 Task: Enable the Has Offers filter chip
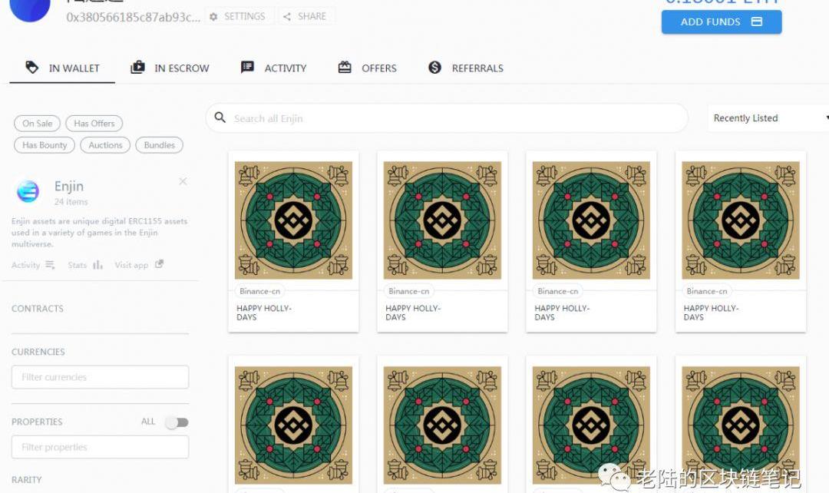click(x=94, y=123)
